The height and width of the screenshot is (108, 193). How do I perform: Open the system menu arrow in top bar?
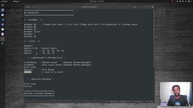point(191,1)
